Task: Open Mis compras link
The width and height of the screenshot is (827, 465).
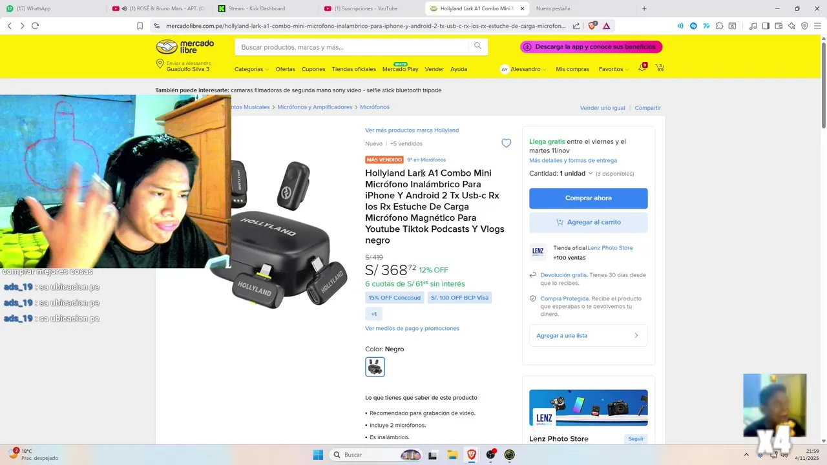Action: click(x=572, y=69)
